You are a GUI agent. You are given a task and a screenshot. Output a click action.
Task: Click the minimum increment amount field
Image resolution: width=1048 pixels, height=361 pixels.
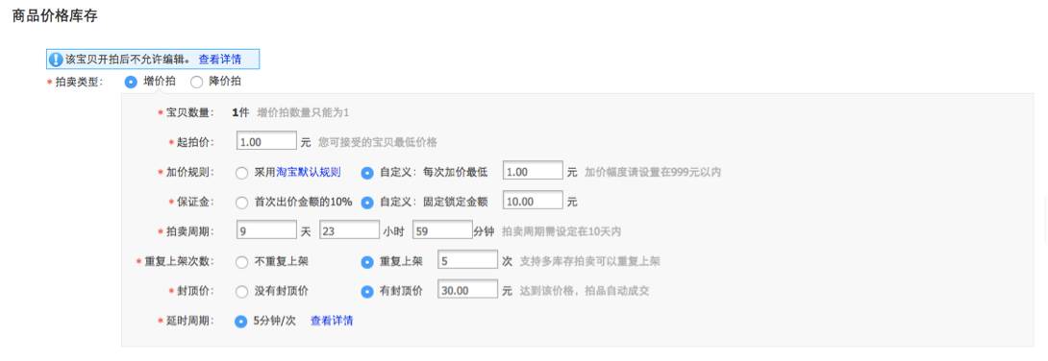[x=533, y=172]
